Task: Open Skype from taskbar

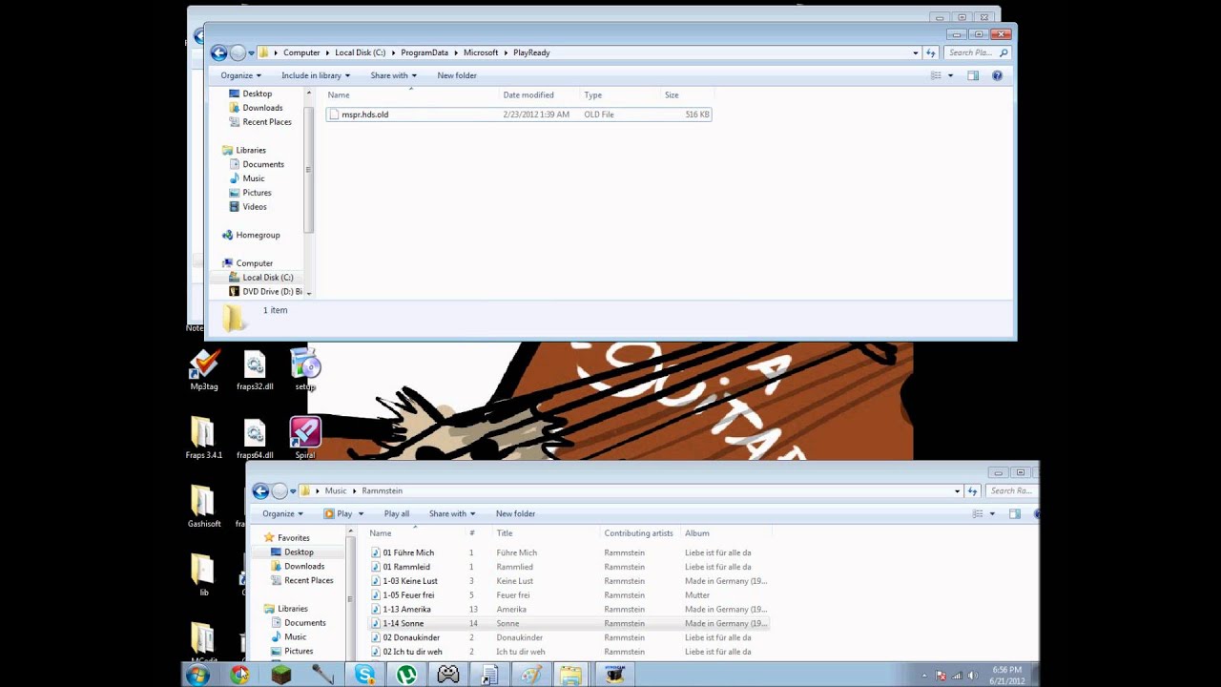Action: coord(364,676)
